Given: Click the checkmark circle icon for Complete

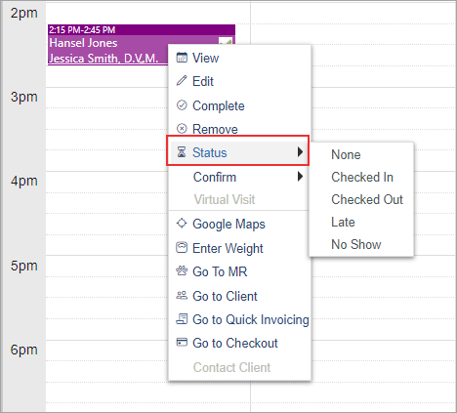Looking at the screenshot, I should 182,105.
